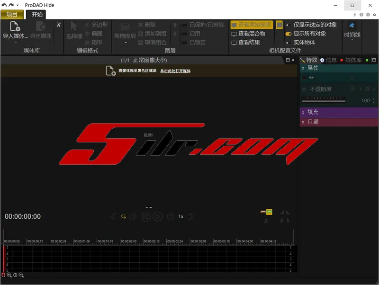
Task: Open the quick access toolbar dropdown
Action: 18,5
